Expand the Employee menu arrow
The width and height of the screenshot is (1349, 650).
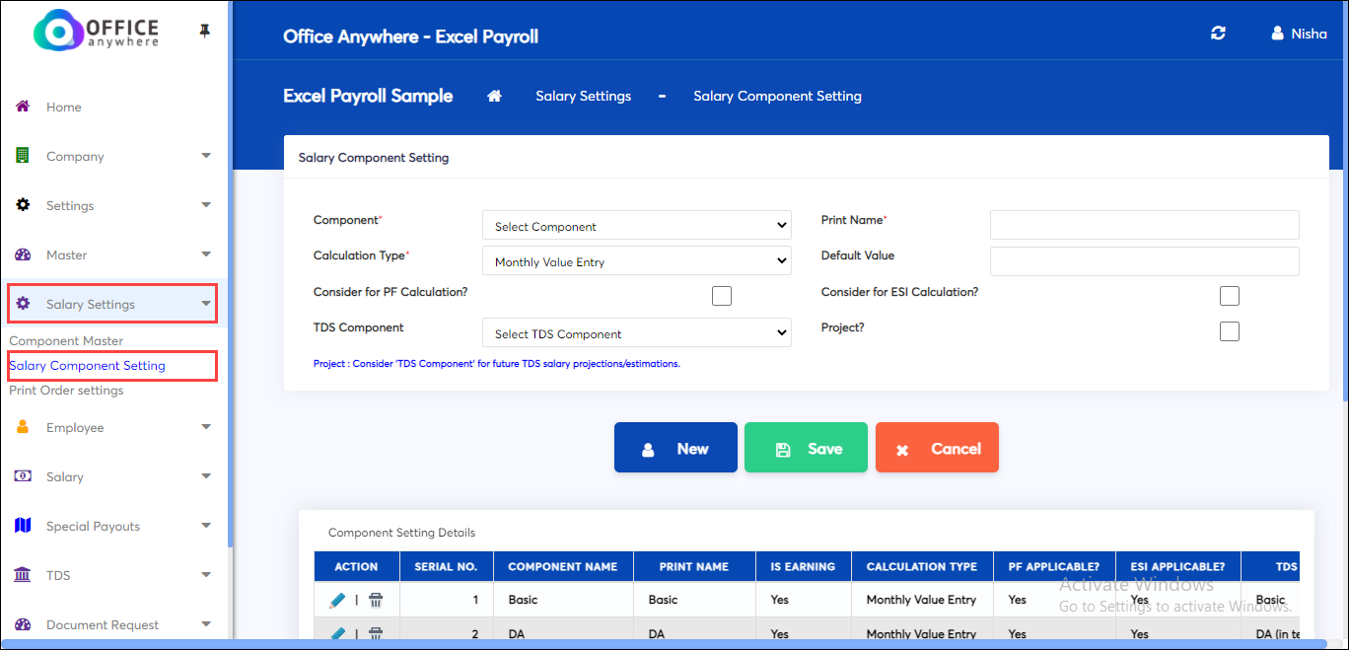[x=206, y=427]
